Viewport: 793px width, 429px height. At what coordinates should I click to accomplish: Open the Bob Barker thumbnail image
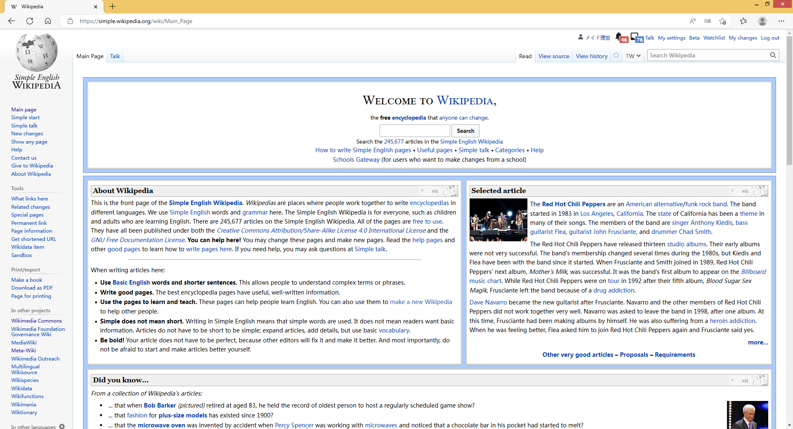(748, 415)
